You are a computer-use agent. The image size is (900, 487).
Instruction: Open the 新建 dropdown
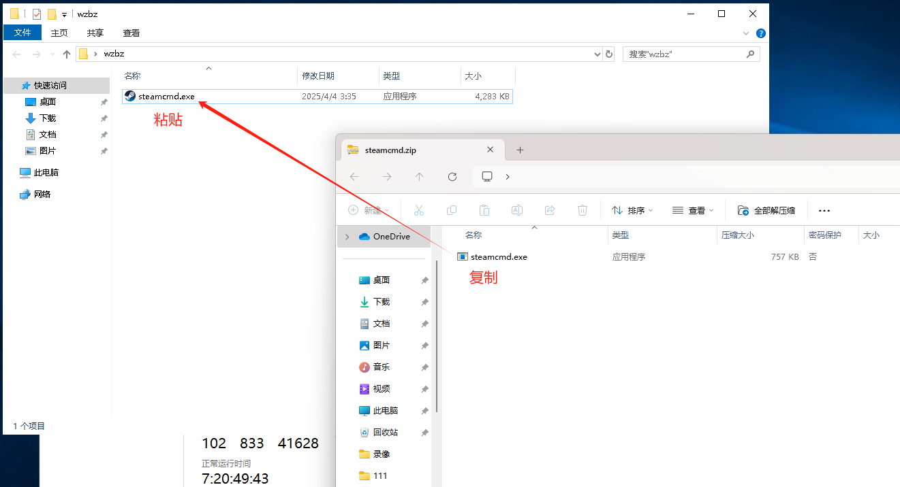(369, 210)
